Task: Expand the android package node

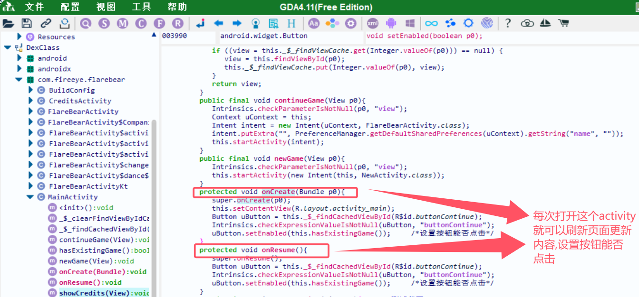Action: point(19,58)
